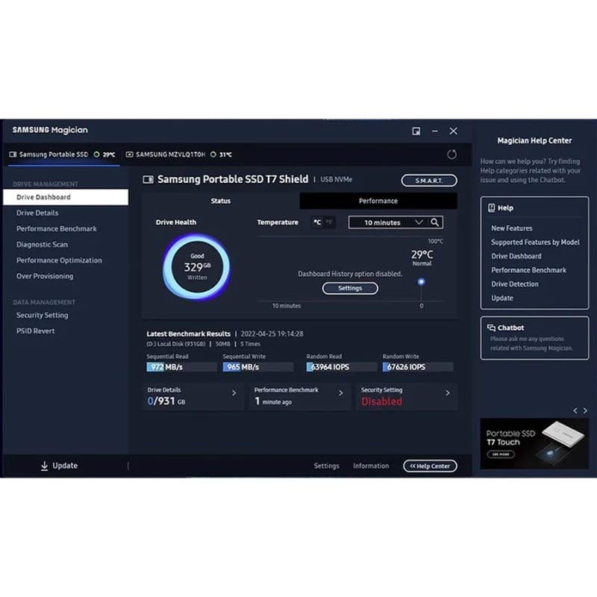This screenshot has height=597, width=597.
Task: Click the Chatbot speech bubble icon
Action: pos(491,328)
